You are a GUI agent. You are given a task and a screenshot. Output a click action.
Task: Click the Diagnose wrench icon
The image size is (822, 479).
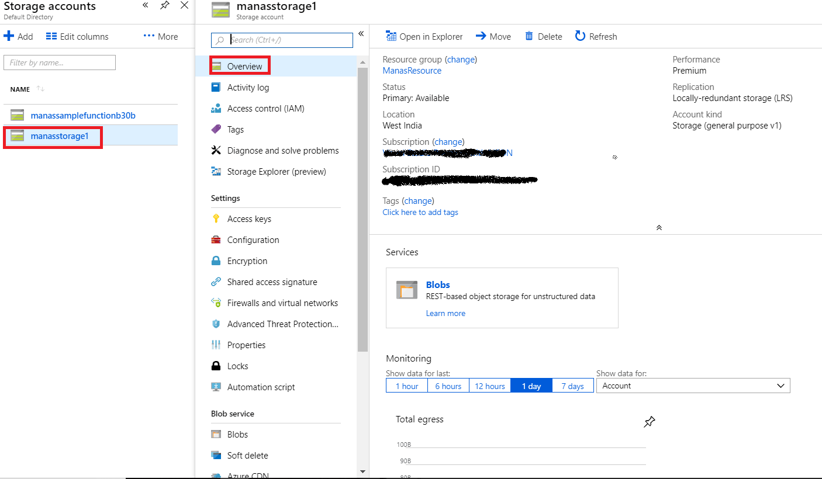pyautogui.click(x=216, y=150)
